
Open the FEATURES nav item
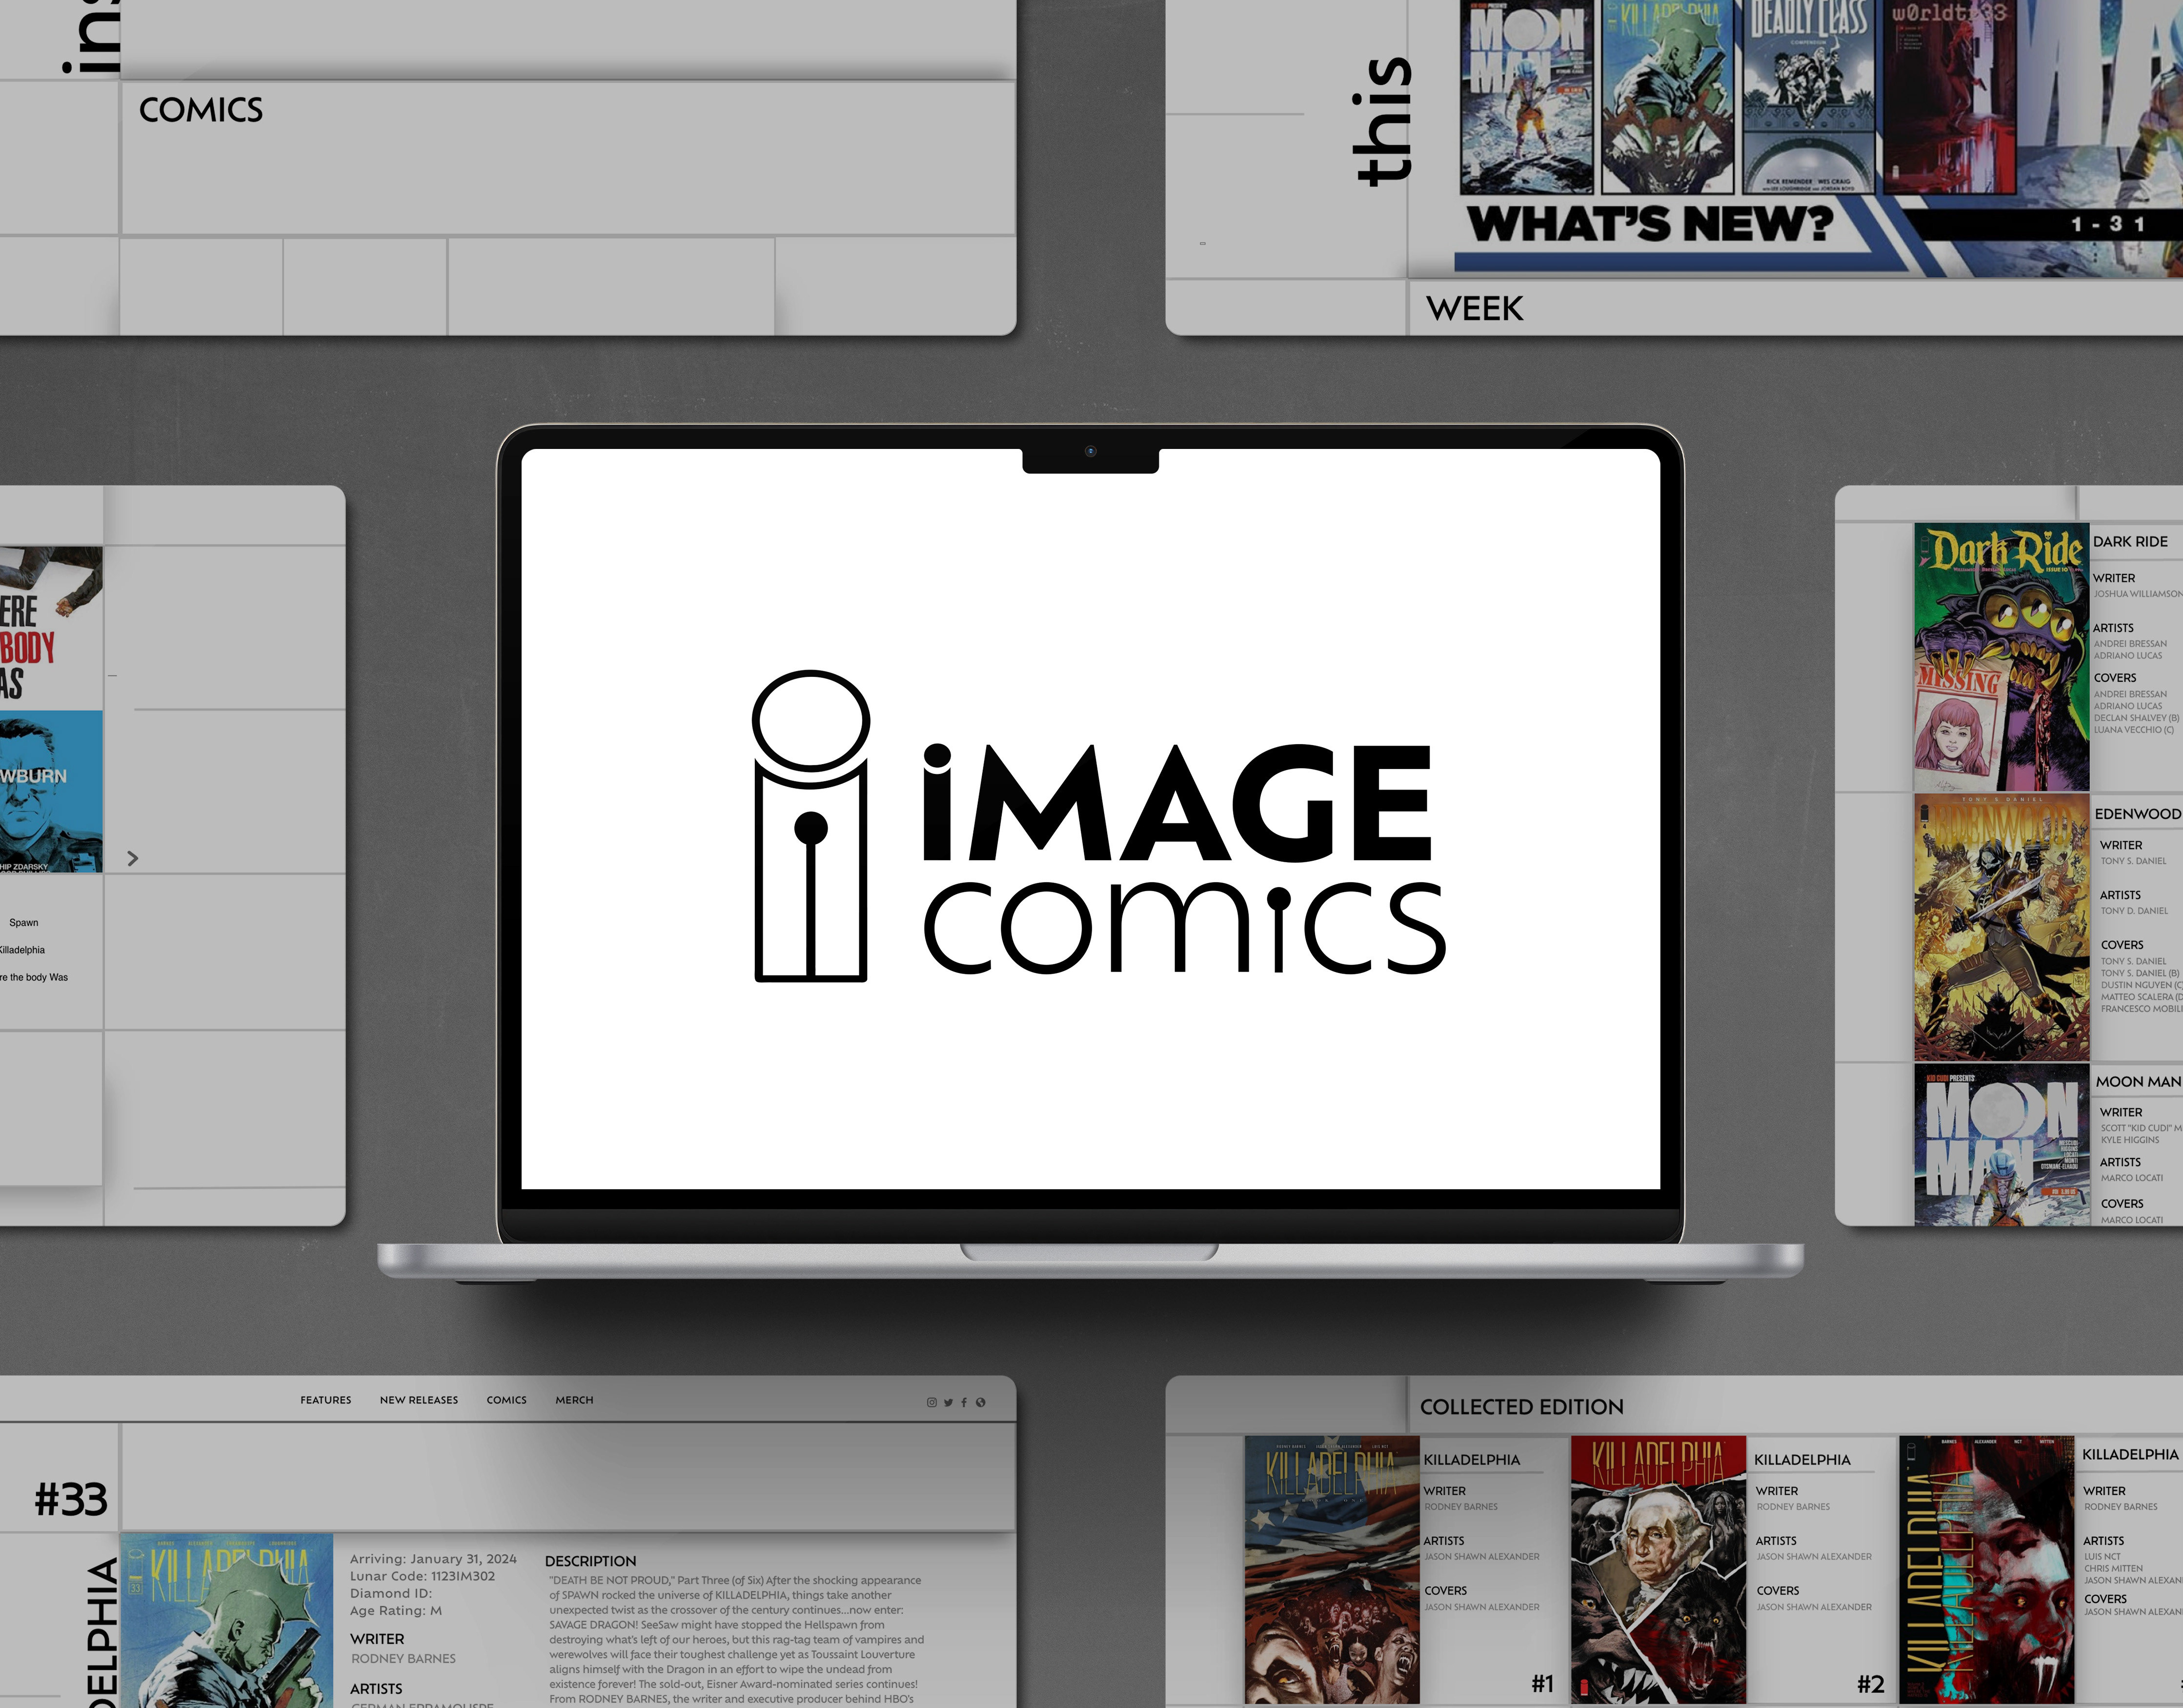tap(326, 1400)
